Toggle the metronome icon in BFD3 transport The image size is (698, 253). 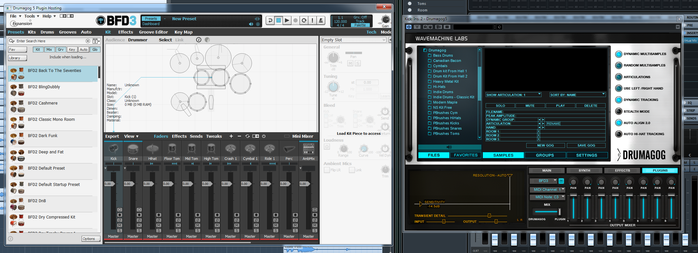pyautogui.click(x=321, y=21)
